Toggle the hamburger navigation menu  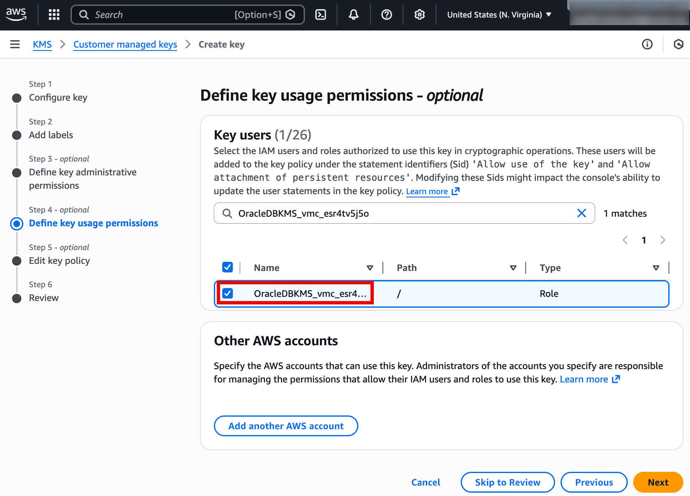coord(15,44)
